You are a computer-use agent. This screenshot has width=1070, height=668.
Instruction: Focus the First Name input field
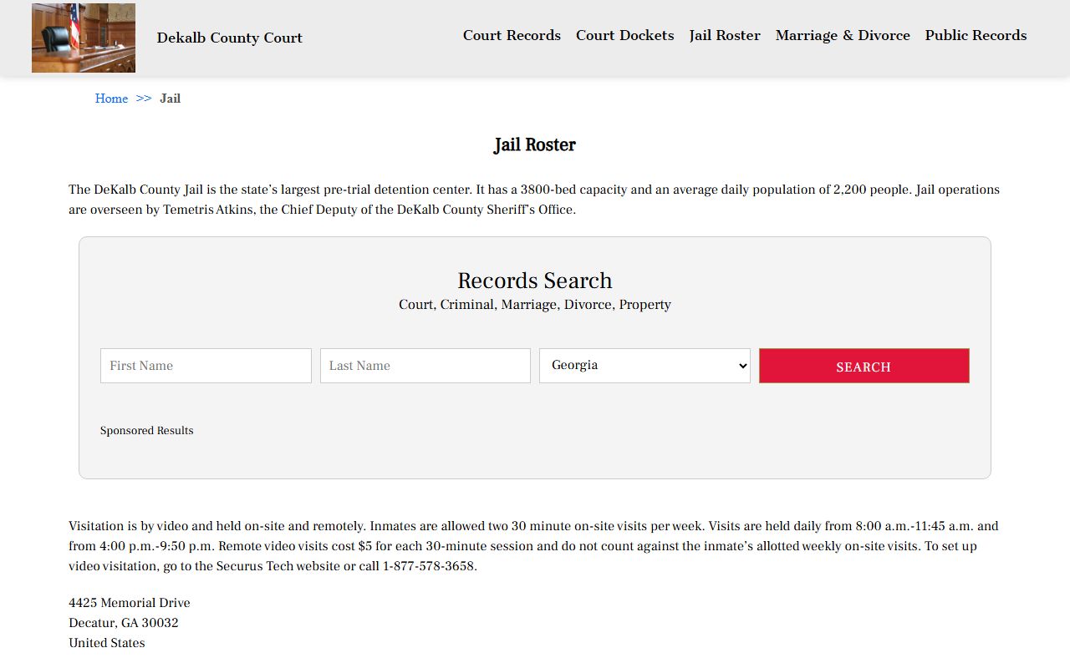[x=206, y=366]
